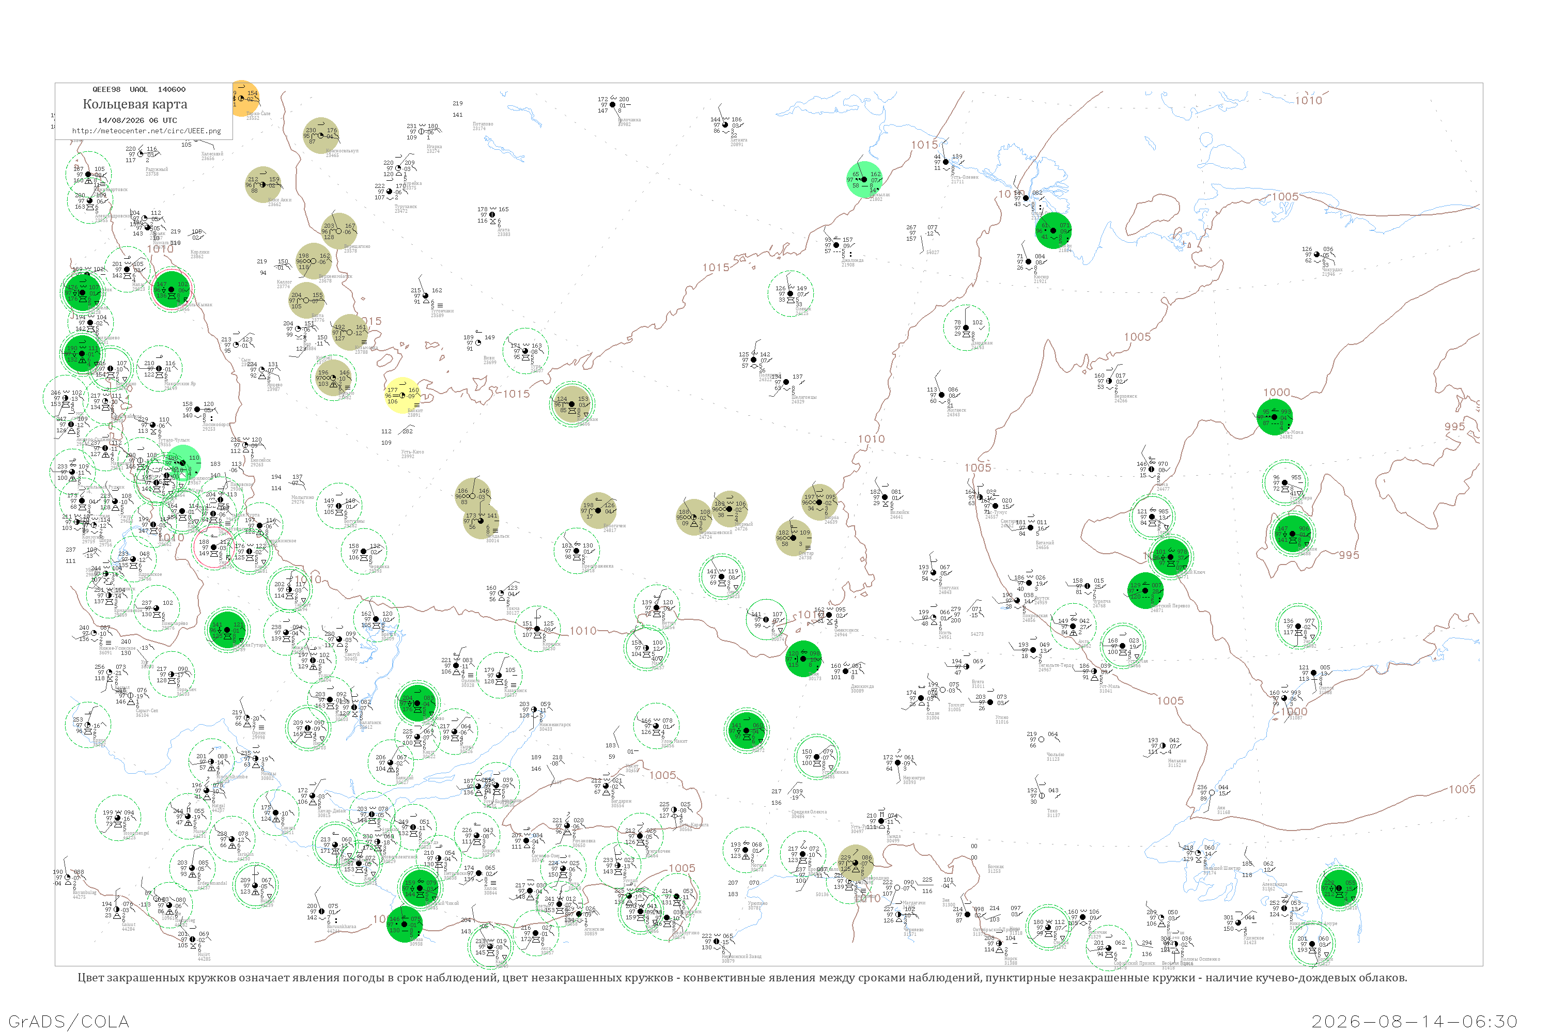Viewport: 1550px width, 1033px height.
Task: Click the khaki Мирный station circle
Action: (730, 509)
